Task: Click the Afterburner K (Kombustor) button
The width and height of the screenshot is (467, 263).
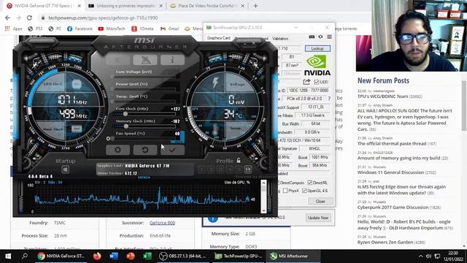Action: [118, 60]
